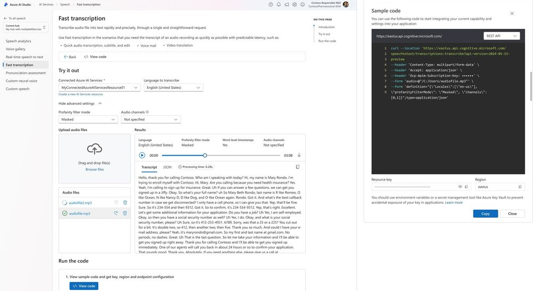Jump to Introduction on this page

327,27
